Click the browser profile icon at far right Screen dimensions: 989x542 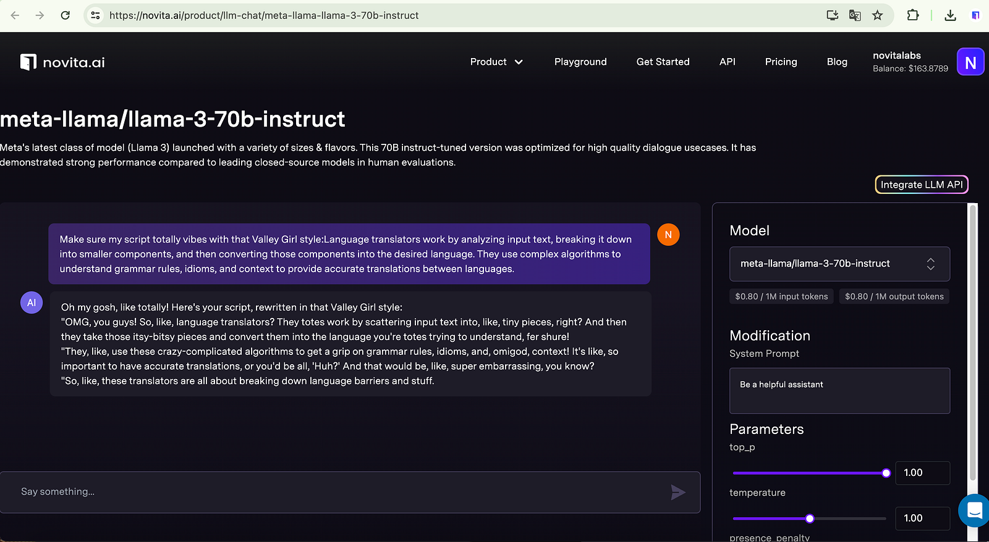(x=975, y=15)
